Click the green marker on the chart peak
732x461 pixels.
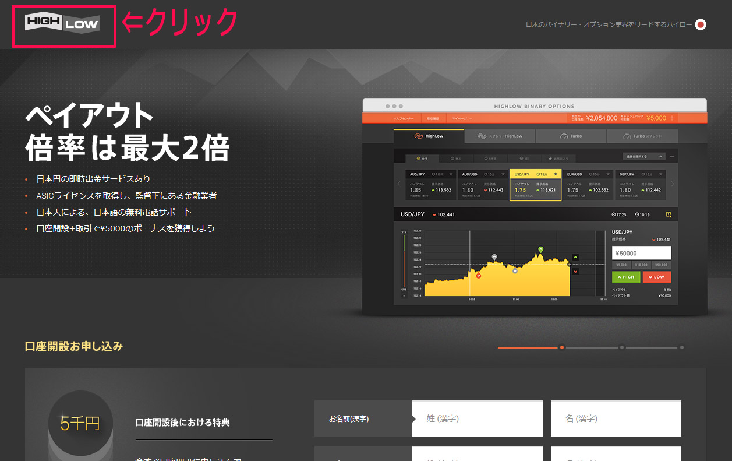click(540, 249)
